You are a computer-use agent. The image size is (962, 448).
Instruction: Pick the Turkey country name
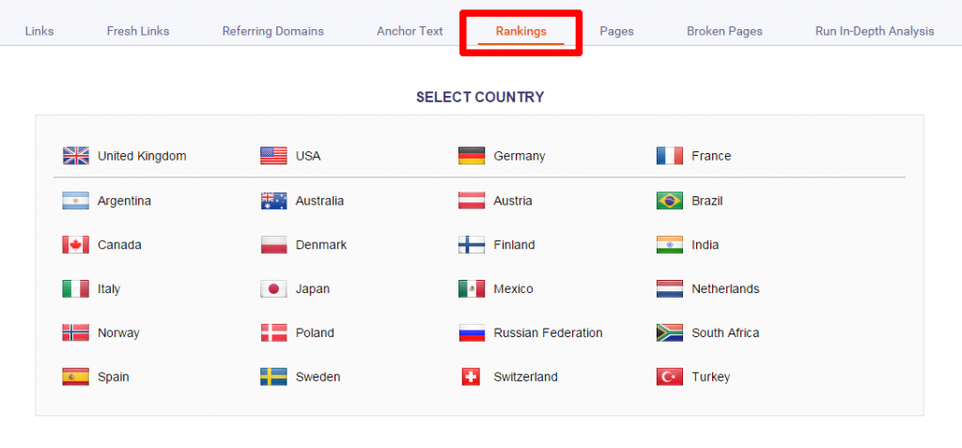tap(710, 378)
